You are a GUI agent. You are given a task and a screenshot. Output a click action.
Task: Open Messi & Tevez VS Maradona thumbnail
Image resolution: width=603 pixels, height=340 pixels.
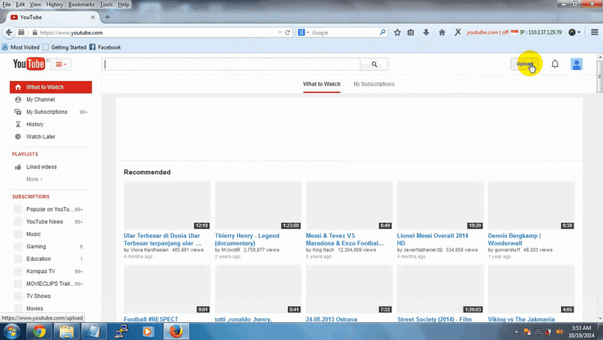coord(349,206)
